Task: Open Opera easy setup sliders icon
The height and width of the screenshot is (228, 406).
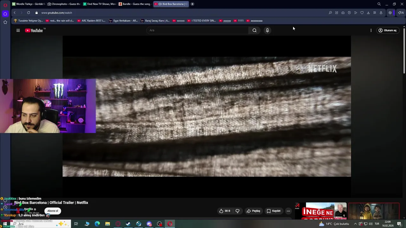Action: (375, 13)
